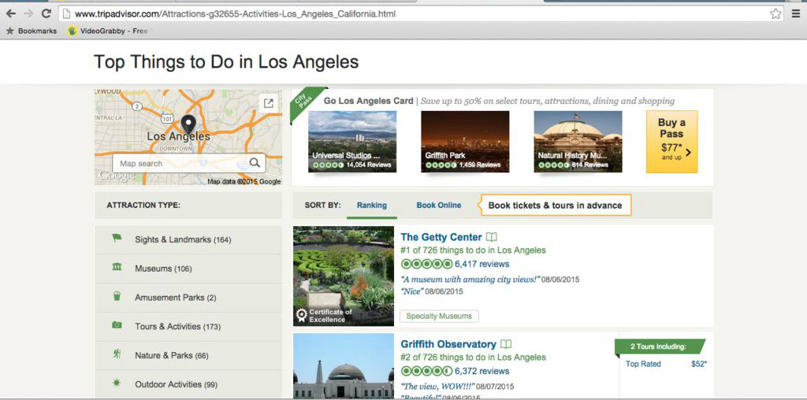This screenshot has height=400, width=807.
Task: Open the Chrome hamburger menu
Action: pyautogui.click(x=796, y=14)
